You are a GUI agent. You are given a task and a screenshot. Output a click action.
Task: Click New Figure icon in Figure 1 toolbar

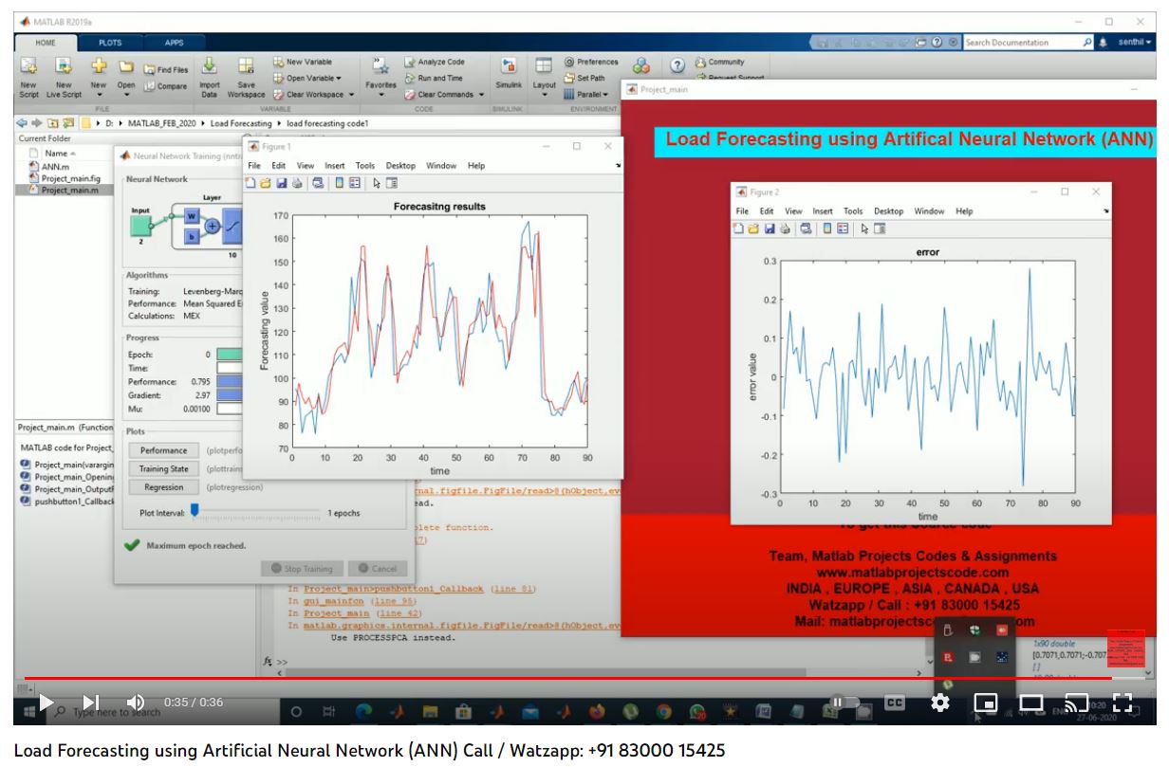point(251,183)
